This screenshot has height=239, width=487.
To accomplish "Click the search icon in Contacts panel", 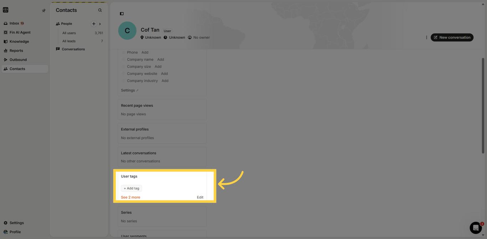I will click(x=100, y=10).
